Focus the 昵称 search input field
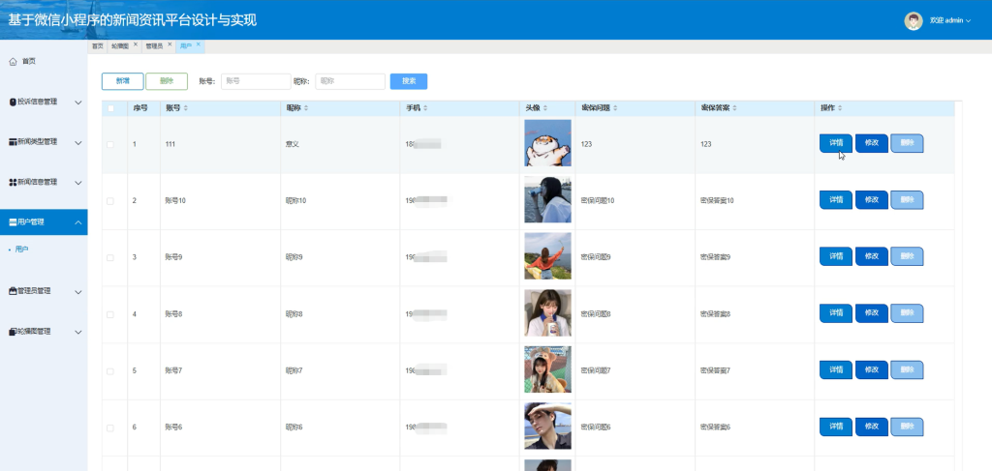This screenshot has width=992, height=471. click(351, 81)
